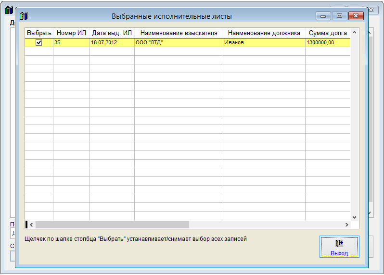Select the ООО "ЛТД" creditor cell
384x275 pixels.
(179, 43)
